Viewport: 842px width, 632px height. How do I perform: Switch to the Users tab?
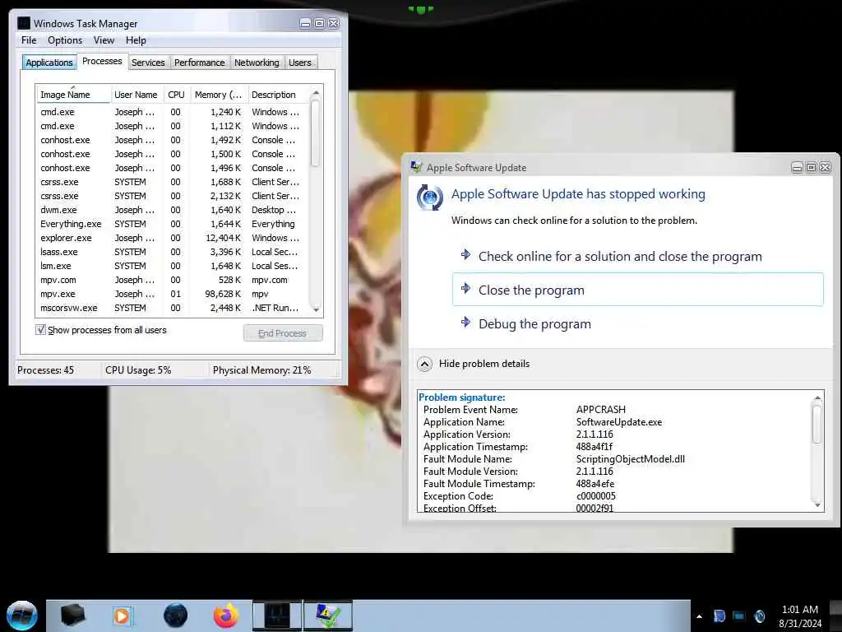coord(299,63)
